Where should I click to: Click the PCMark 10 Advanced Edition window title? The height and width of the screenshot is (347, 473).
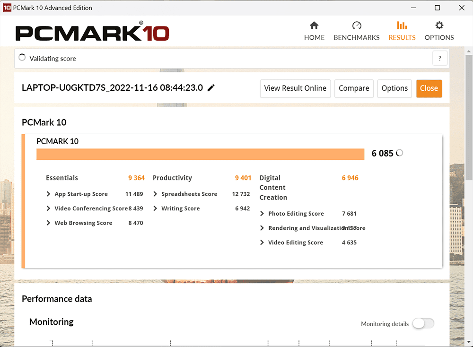[x=53, y=8]
